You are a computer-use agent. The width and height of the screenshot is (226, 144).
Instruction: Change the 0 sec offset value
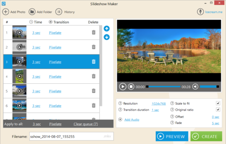[x=215, y=117]
